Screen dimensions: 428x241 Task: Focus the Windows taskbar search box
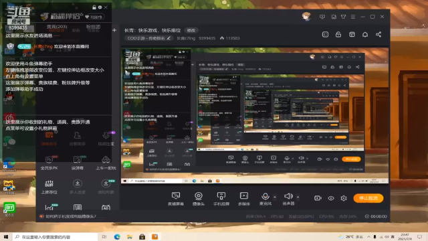[55, 236]
